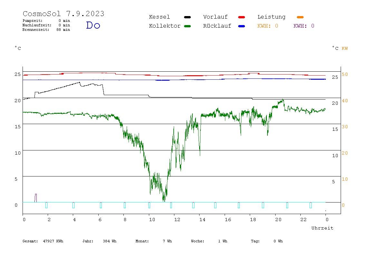Click the 'Uhrzeit' axis label
Screen dimensions: 370x261
pyautogui.click(x=322, y=228)
